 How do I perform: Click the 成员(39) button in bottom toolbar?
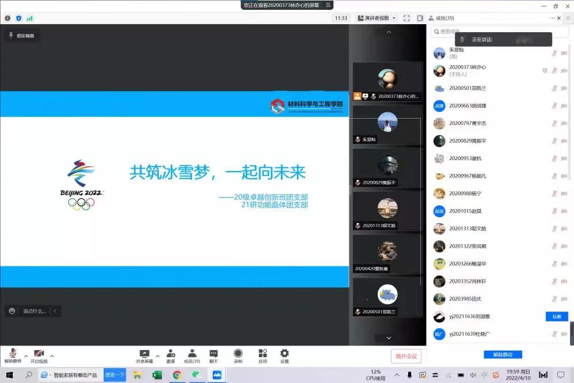point(192,353)
